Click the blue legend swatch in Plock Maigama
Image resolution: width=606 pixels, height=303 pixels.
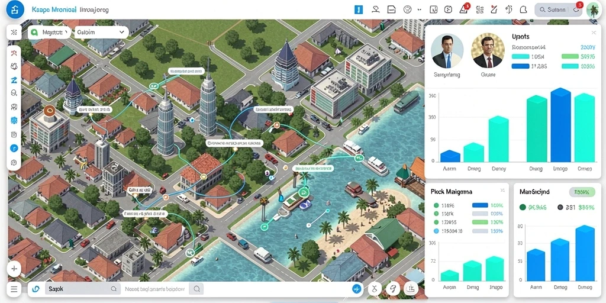click(x=480, y=205)
